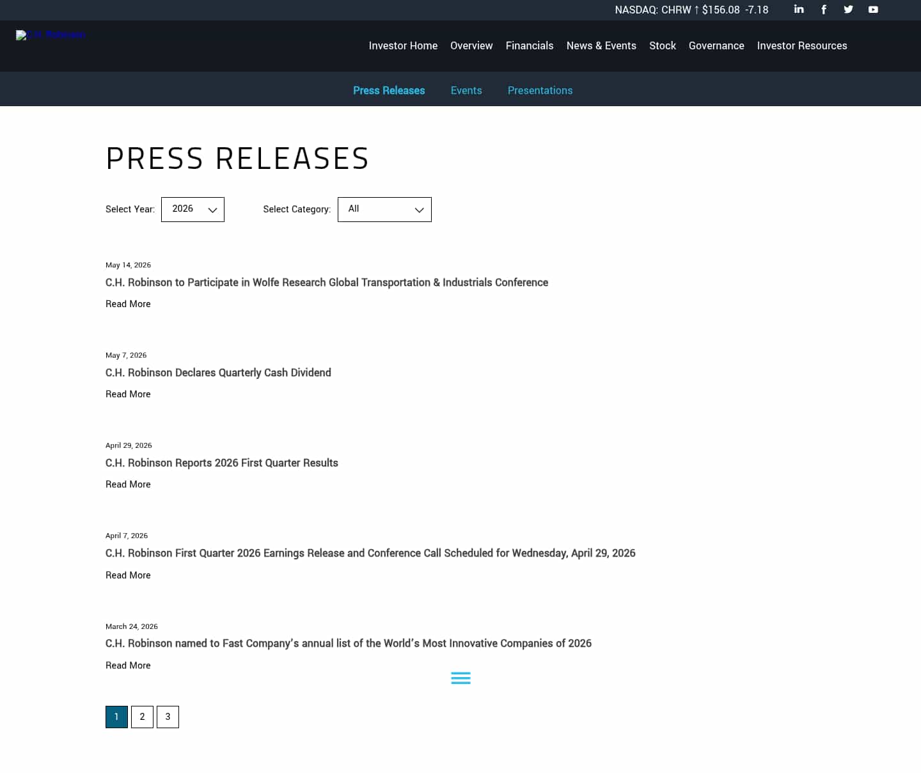This screenshot has width=921, height=773.
Task: Click Read More under Fast Company release
Action: pos(128,665)
